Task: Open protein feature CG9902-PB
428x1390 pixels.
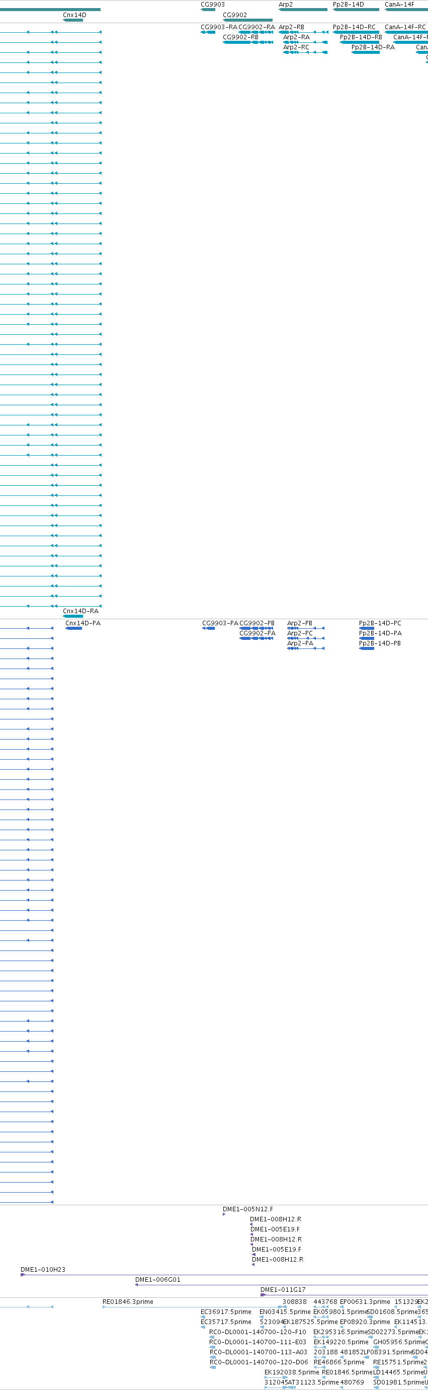Action: tap(257, 623)
